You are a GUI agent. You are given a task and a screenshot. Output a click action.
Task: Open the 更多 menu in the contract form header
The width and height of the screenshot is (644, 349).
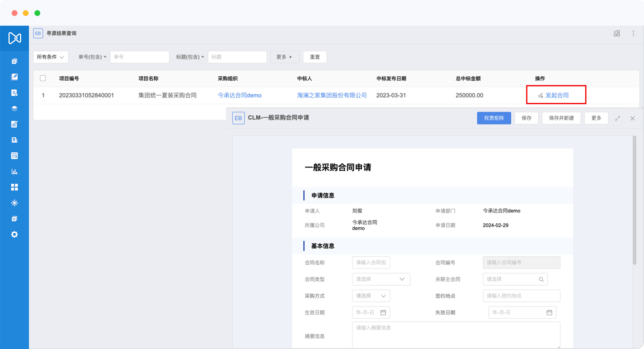596,118
